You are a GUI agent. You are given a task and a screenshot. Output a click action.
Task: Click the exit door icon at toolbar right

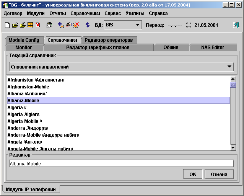(x=236, y=25)
